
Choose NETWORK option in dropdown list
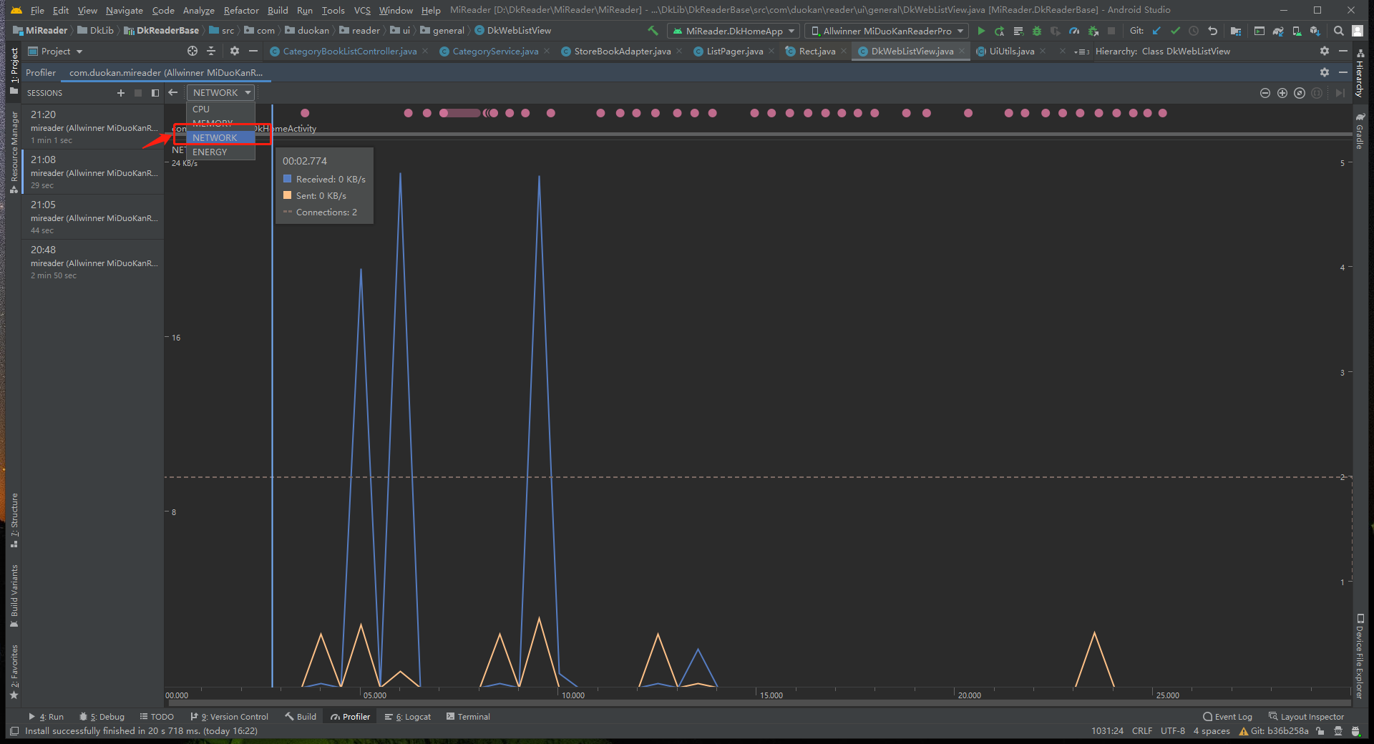(220, 138)
